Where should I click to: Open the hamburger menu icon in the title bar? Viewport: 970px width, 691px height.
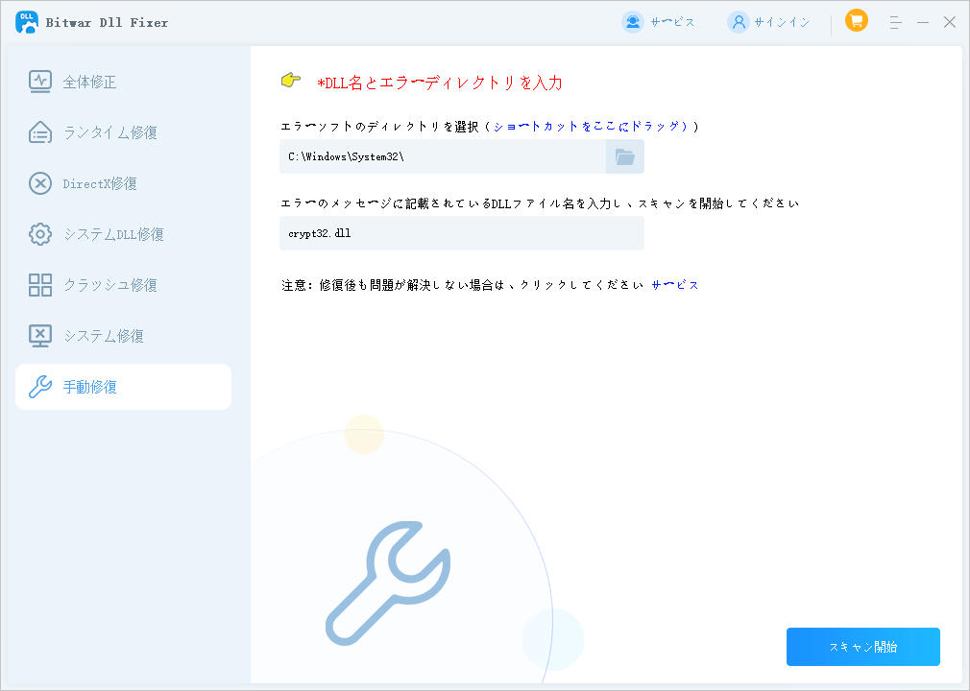tap(895, 22)
